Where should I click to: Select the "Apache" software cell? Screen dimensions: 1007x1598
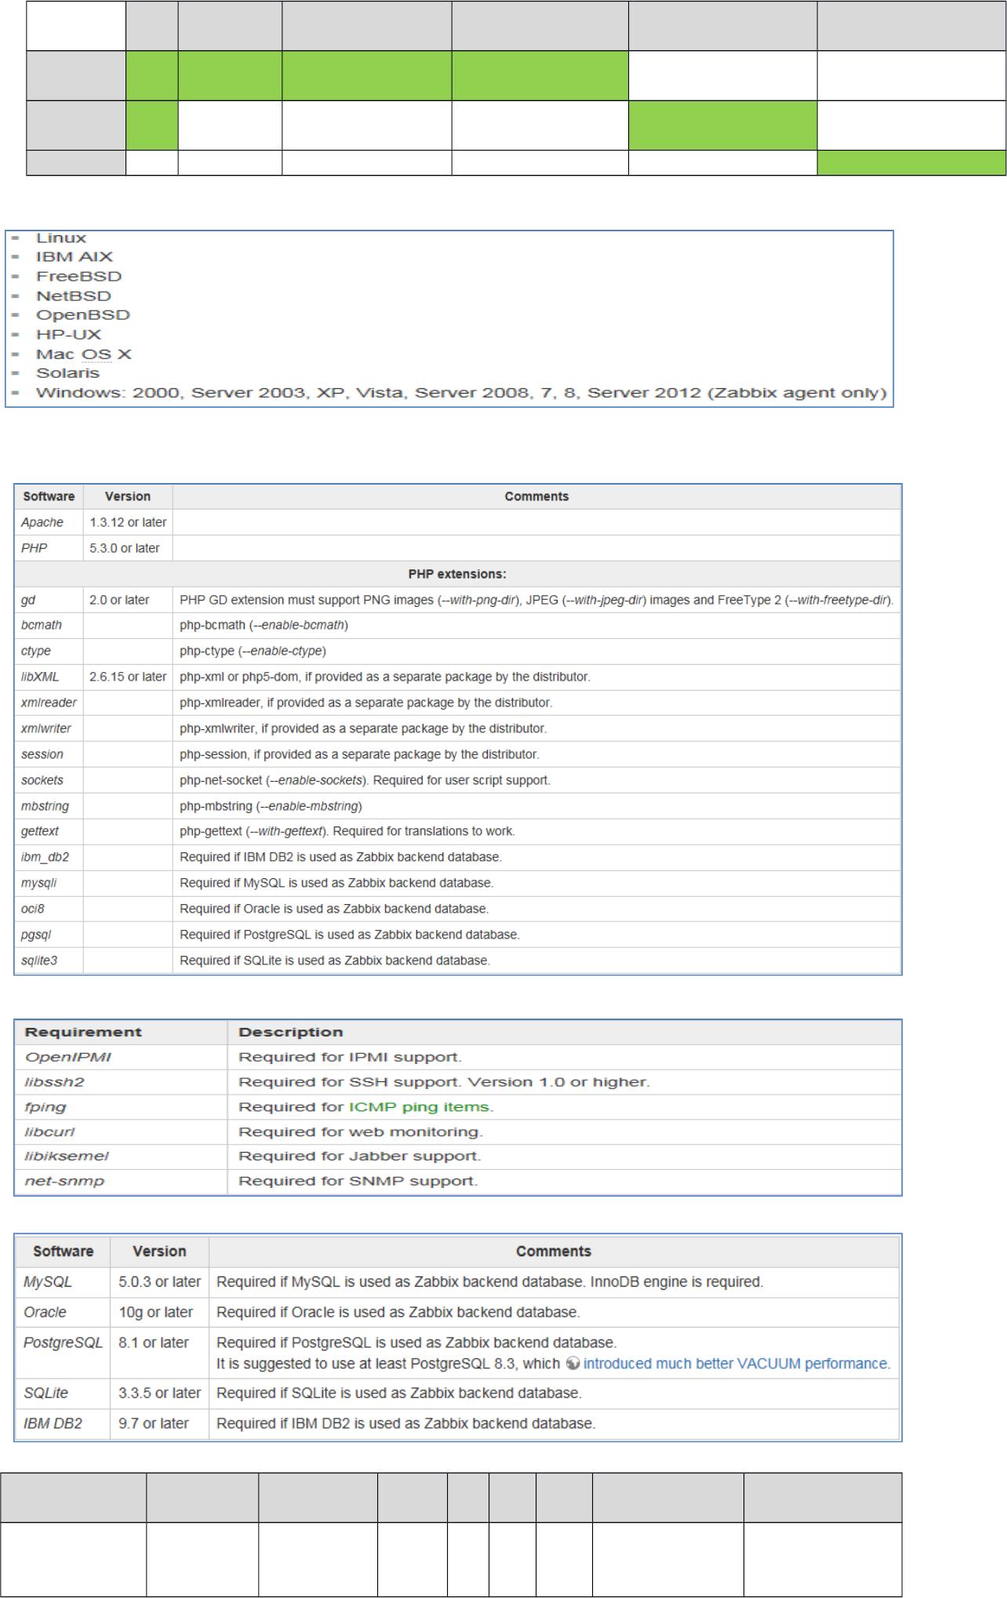[49, 522]
